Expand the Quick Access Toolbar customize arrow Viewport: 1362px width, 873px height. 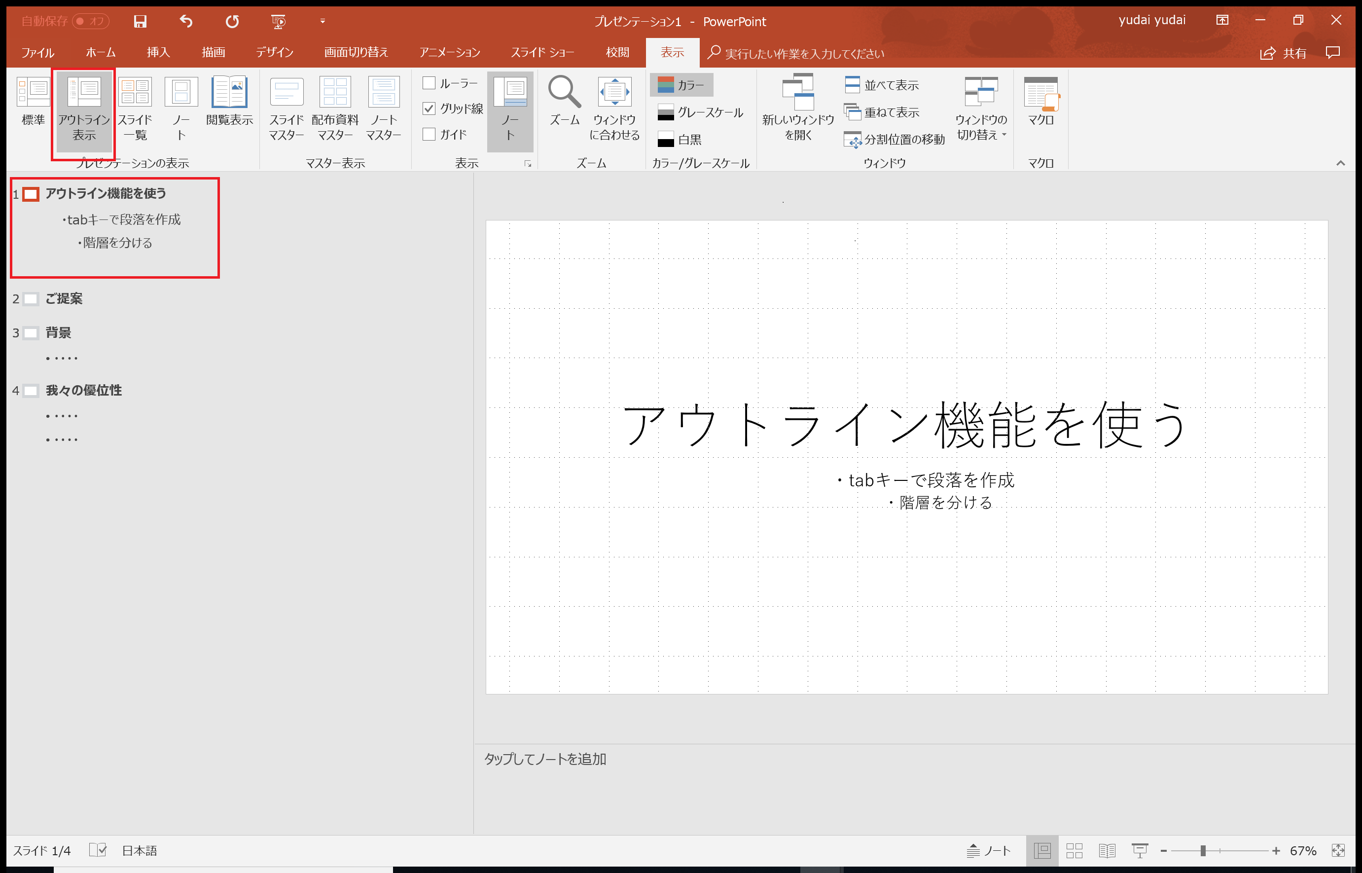click(x=322, y=21)
